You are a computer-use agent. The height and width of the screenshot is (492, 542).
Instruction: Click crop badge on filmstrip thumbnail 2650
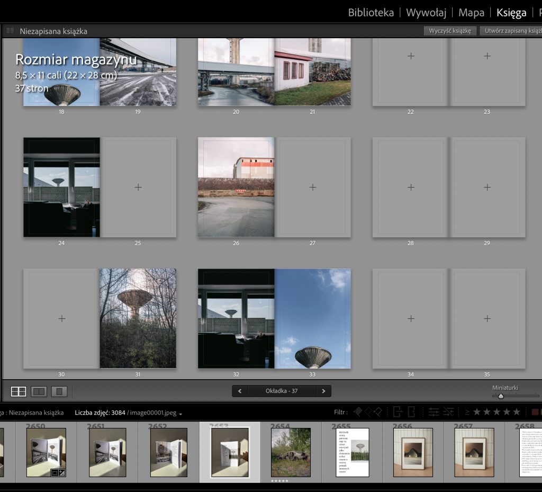pos(55,472)
